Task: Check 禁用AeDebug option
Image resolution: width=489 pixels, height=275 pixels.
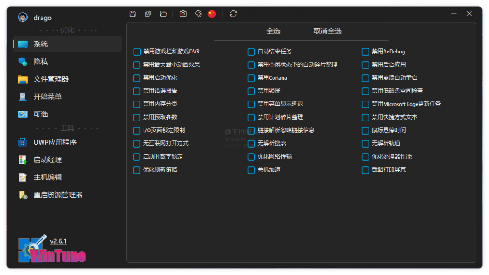Action: [x=365, y=52]
